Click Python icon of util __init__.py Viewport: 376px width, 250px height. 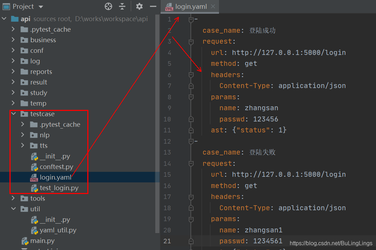pyautogui.click(x=35, y=220)
